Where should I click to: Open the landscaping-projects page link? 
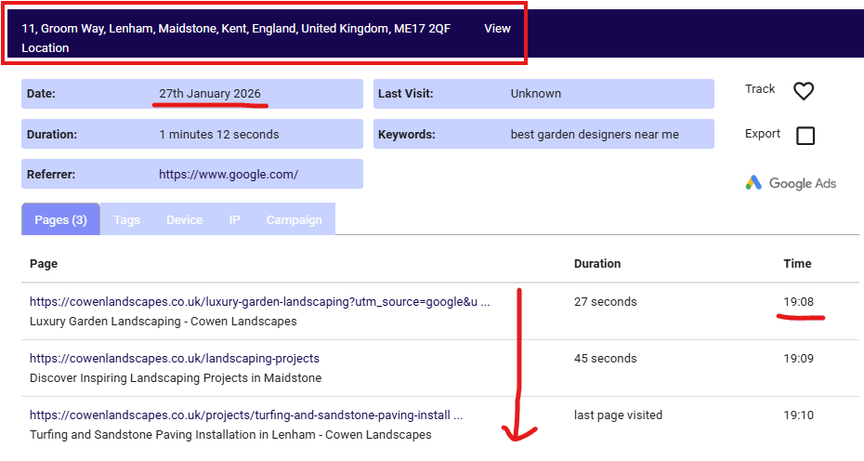[x=175, y=359]
